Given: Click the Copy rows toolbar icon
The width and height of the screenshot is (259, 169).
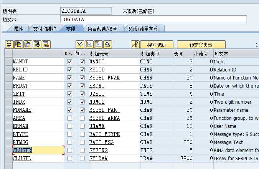Looking at the screenshot, I should coord(18,45).
